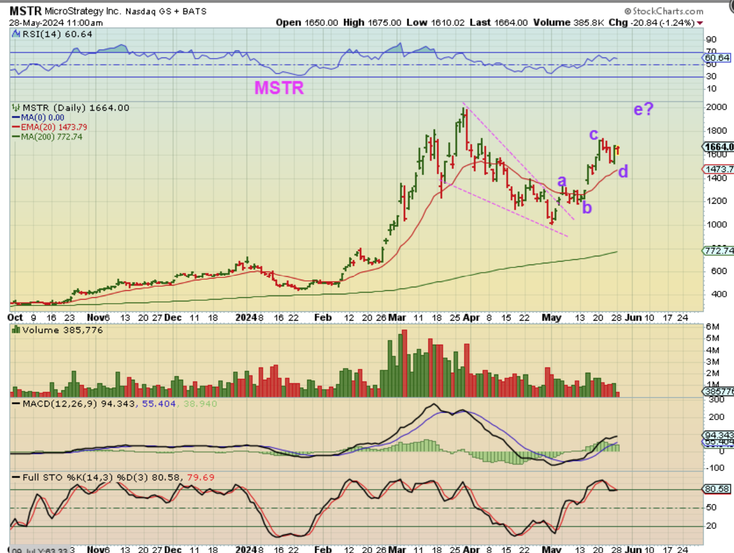
Task: Click the red 79.69 stochastic %D value
Action: point(201,478)
